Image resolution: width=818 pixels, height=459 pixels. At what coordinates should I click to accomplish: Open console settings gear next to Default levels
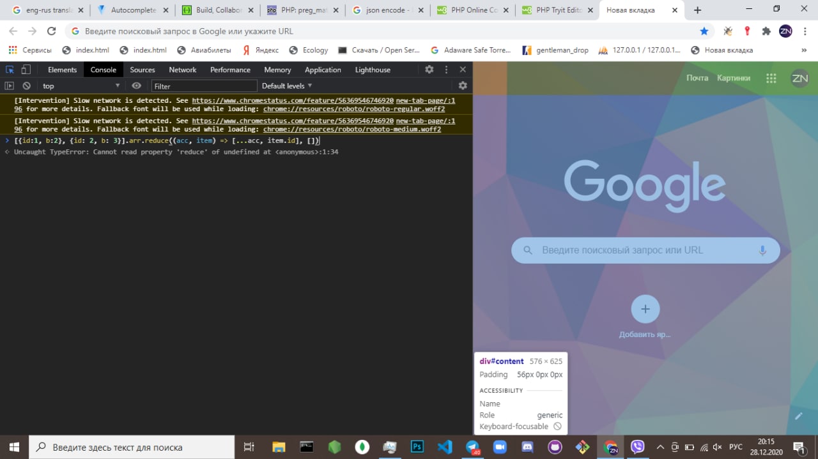[463, 86]
